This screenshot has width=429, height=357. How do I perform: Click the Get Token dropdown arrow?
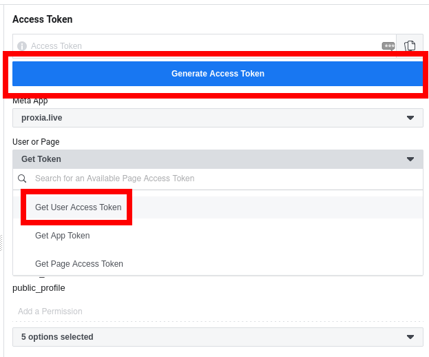pos(410,159)
